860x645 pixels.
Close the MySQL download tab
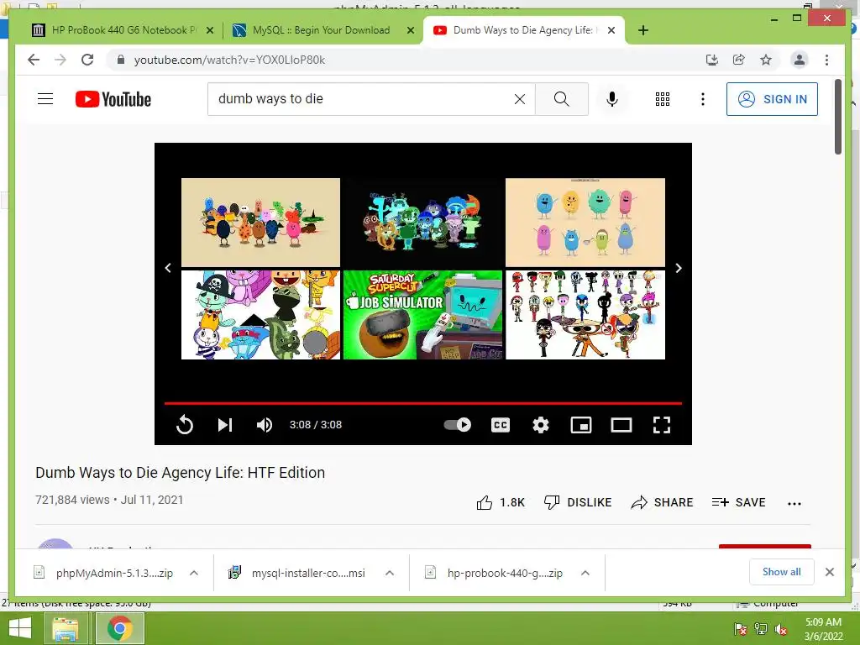tap(410, 31)
